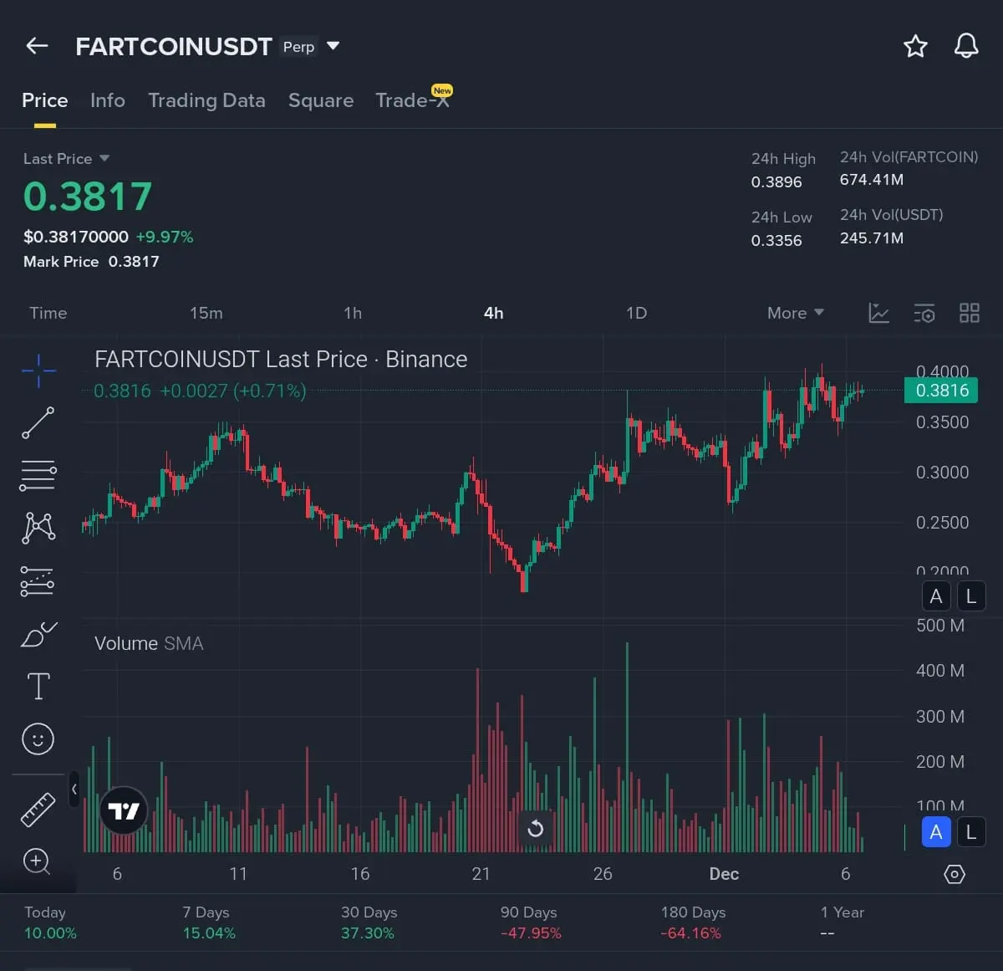
Task: Select the Time chart interval
Action: 48,313
